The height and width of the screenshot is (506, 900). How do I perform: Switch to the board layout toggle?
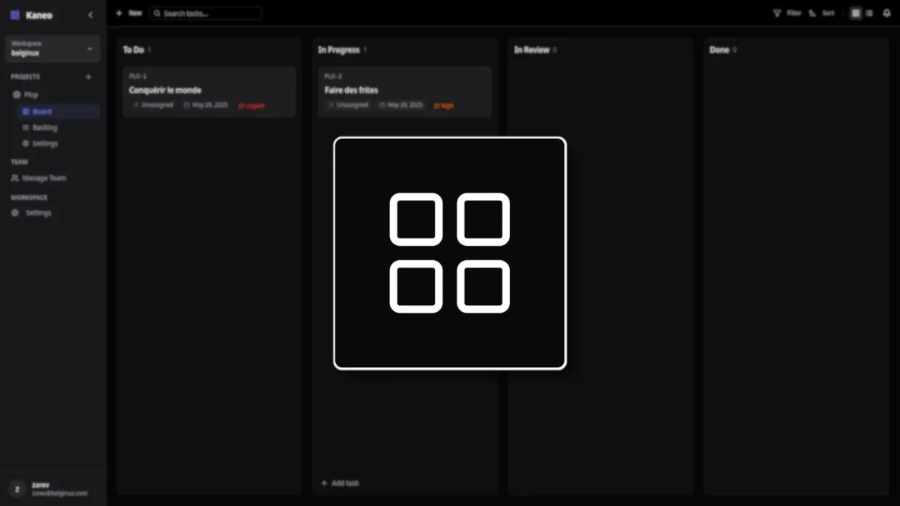click(x=856, y=13)
